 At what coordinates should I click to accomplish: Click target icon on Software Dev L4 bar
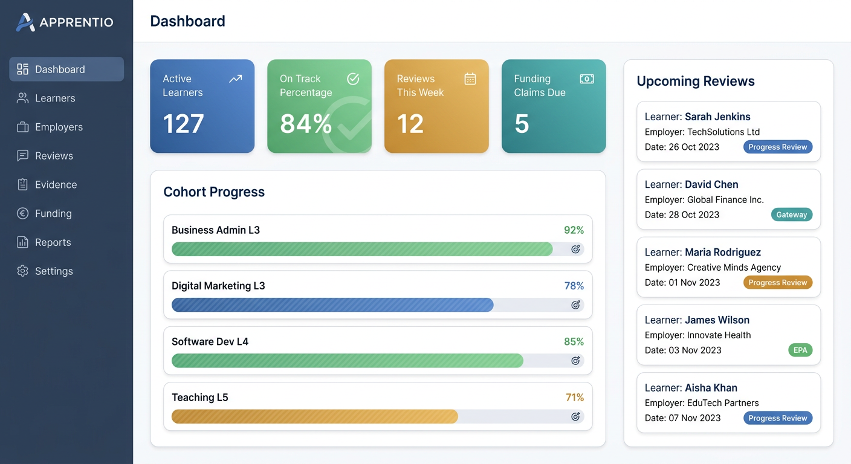pyautogui.click(x=575, y=361)
